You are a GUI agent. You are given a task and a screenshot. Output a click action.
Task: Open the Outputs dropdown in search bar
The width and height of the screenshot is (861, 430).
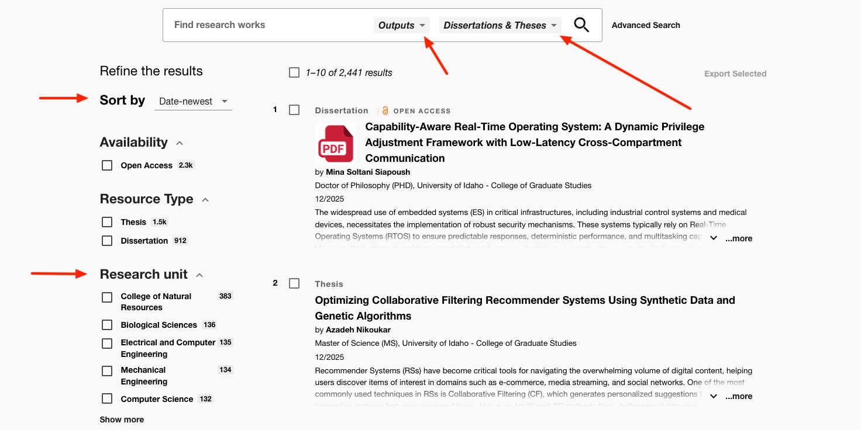(401, 25)
